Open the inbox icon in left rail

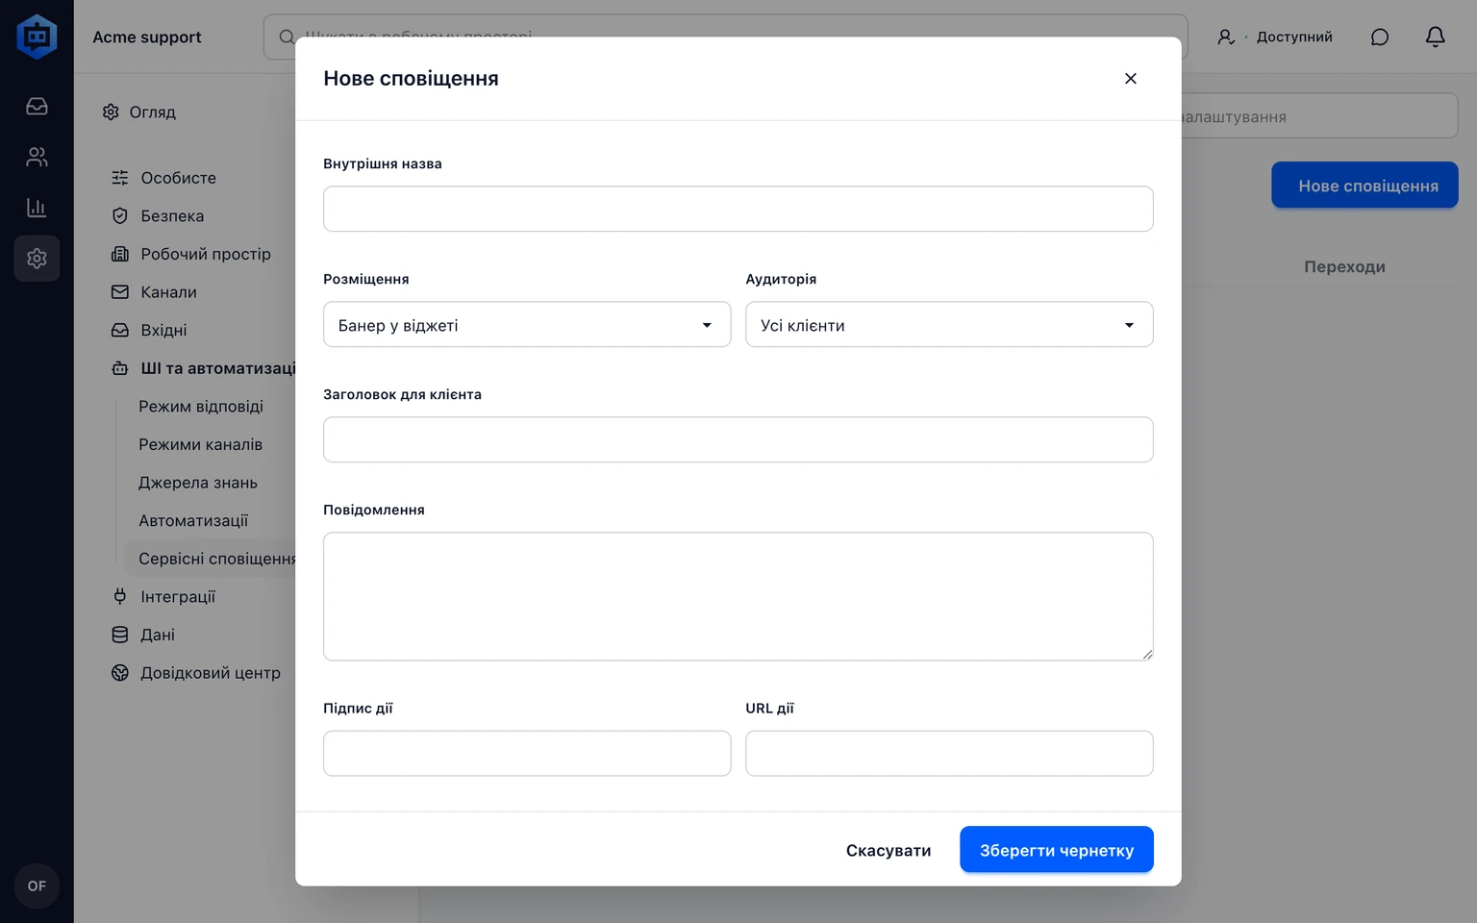(x=37, y=106)
